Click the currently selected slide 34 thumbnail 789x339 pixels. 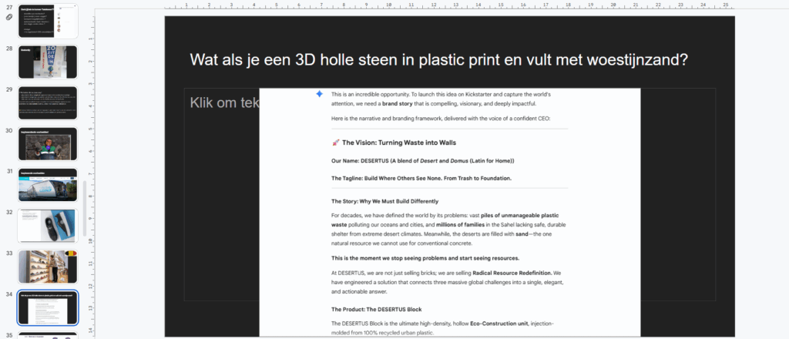pyautogui.click(x=48, y=307)
